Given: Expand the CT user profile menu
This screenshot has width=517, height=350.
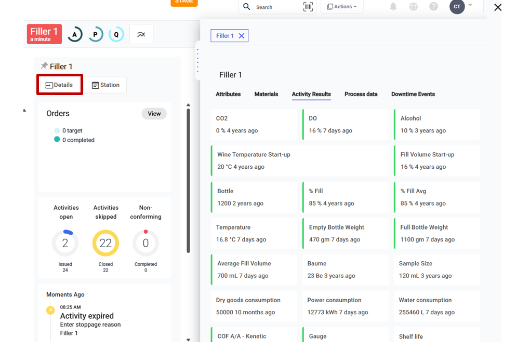Looking at the screenshot, I should point(461,7).
